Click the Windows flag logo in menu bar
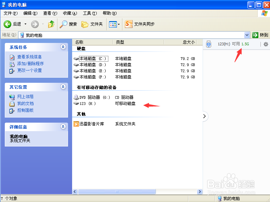 click(264, 13)
